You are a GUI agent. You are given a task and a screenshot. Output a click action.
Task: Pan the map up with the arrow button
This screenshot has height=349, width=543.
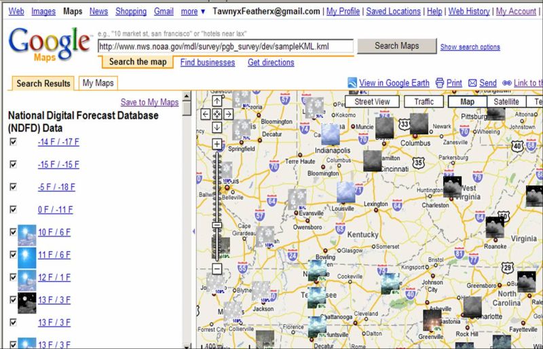click(217, 101)
